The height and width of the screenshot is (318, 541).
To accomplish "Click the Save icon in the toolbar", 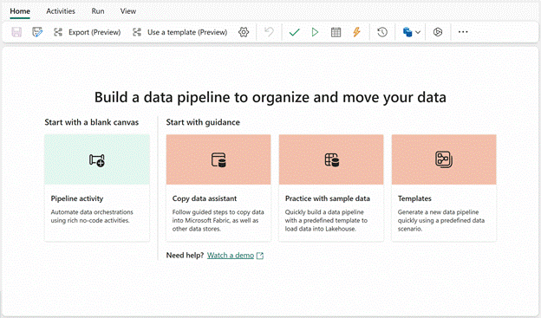I will 16,32.
